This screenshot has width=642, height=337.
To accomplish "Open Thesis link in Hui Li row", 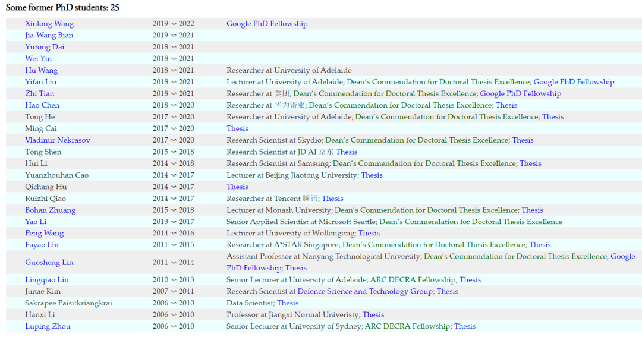I will pyautogui.click(x=530, y=164).
